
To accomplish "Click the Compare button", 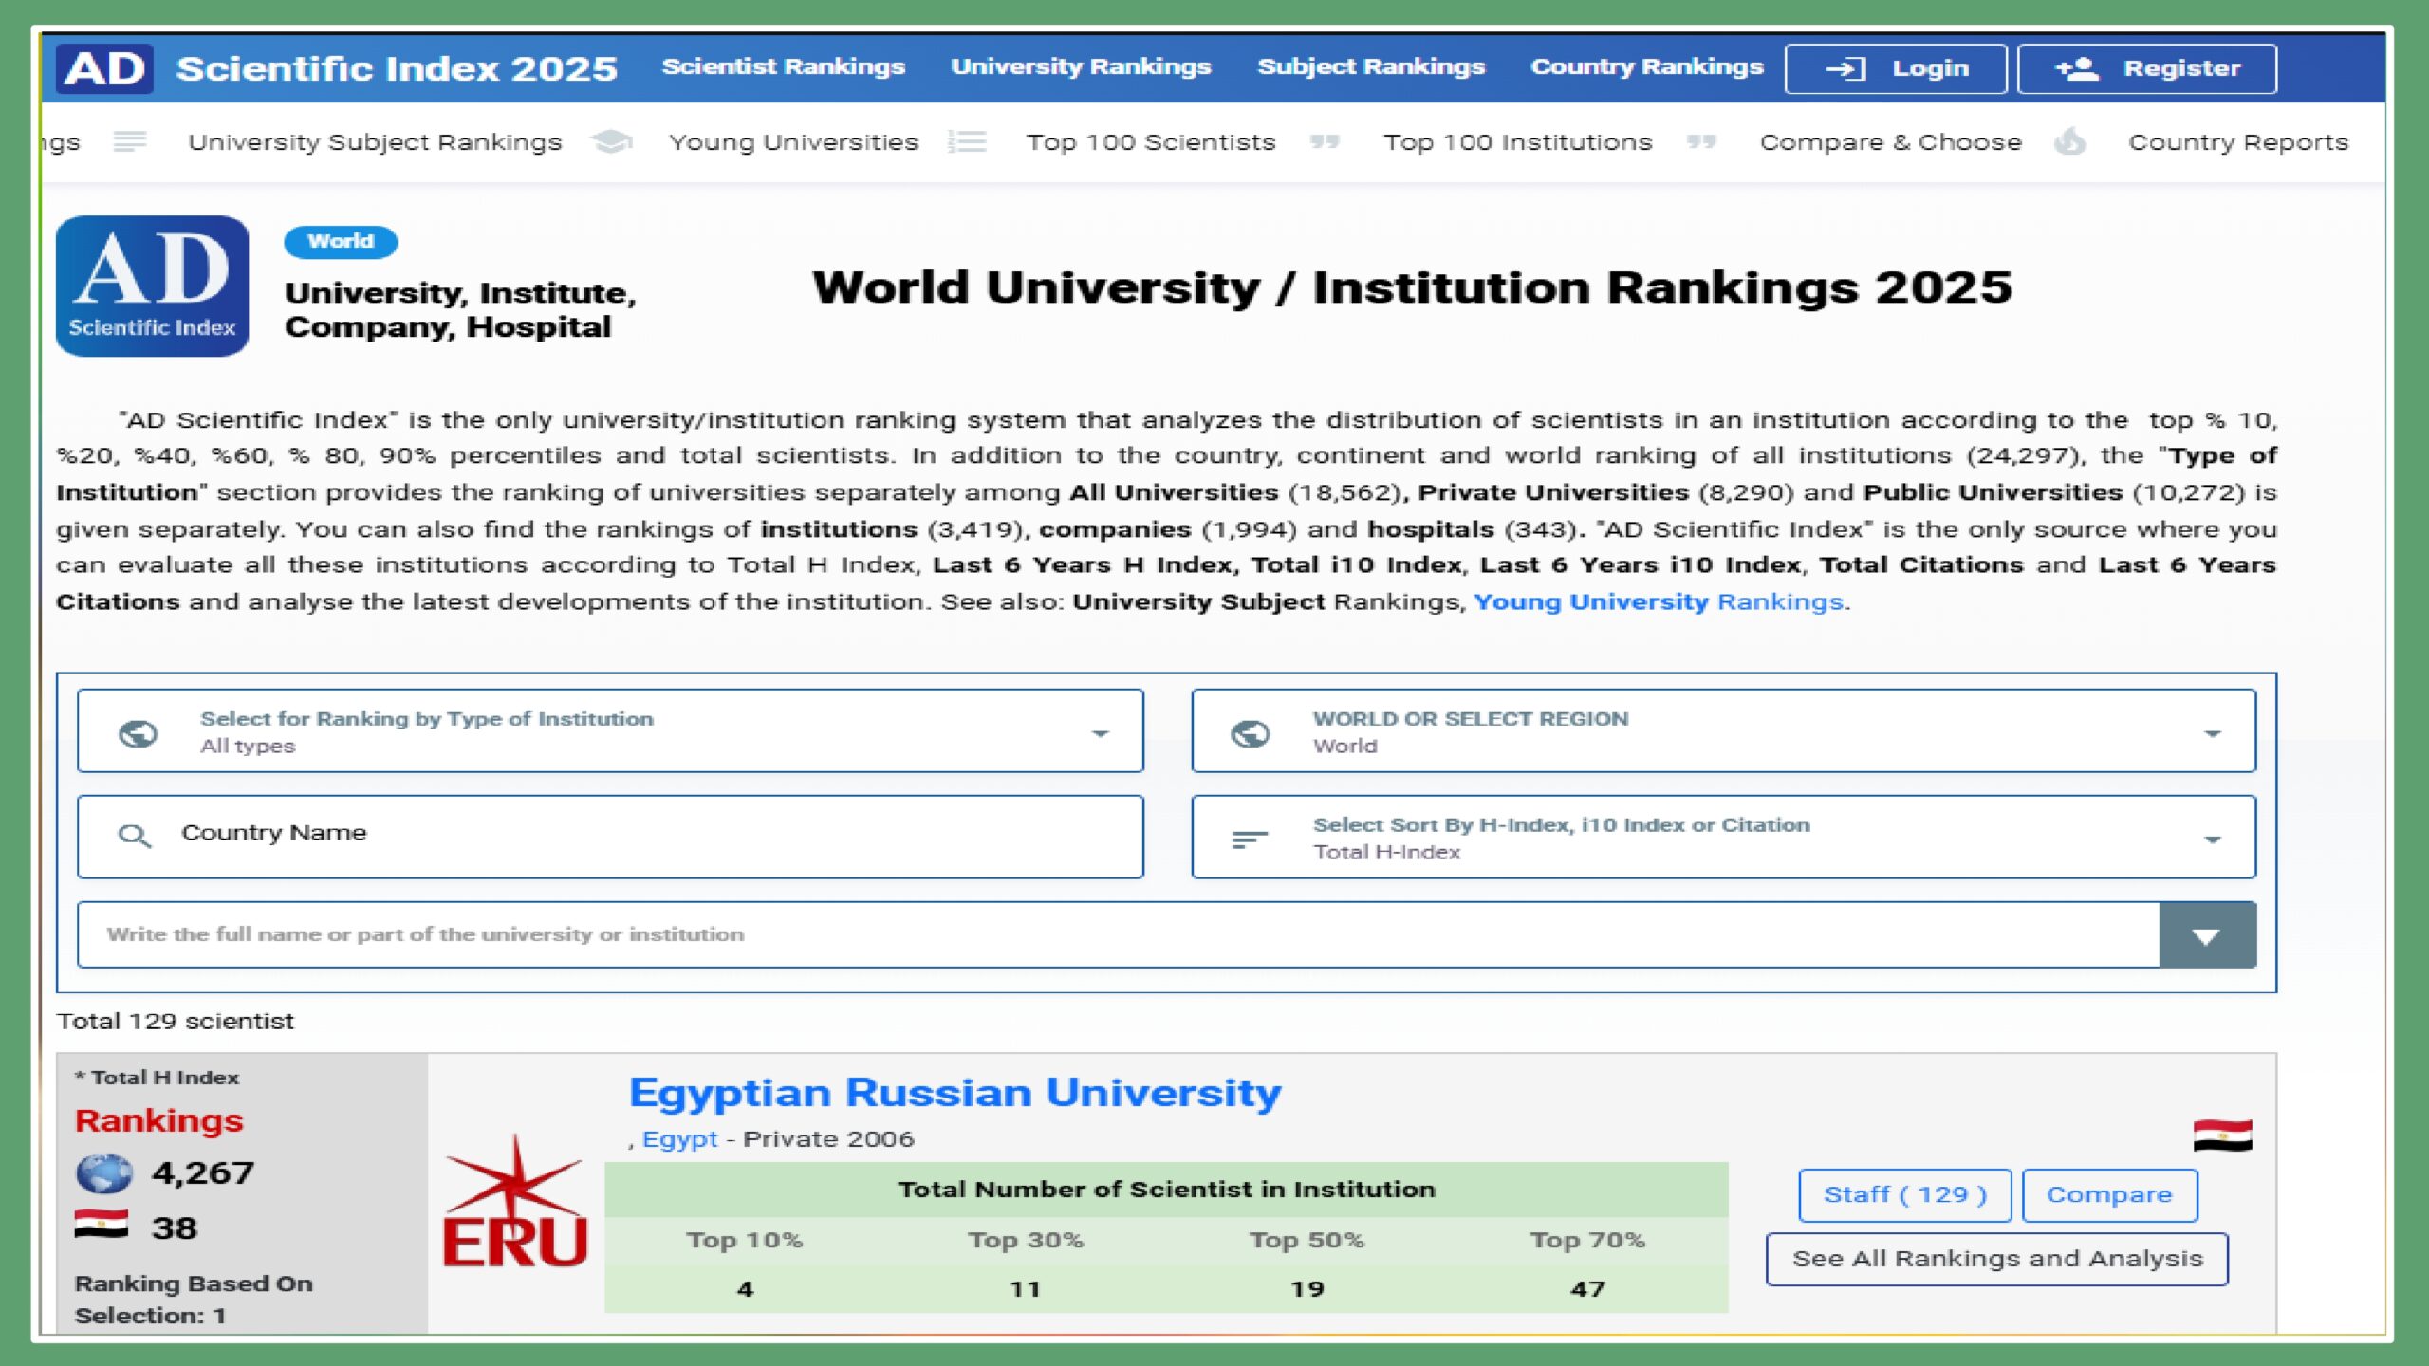I will coord(2108,1194).
